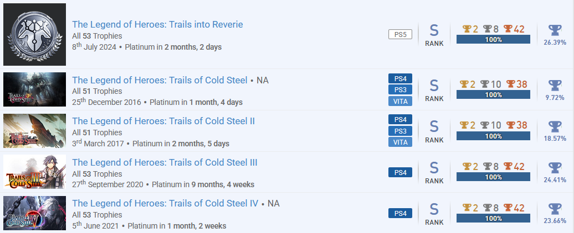
Task: Click S rank for Trails of Cold Steel NA 9.72%
Action: pyautogui.click(x=434, y=90)
